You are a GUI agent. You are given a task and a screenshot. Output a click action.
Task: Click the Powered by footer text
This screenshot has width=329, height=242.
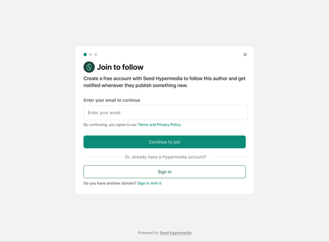(x=148, y=233)
